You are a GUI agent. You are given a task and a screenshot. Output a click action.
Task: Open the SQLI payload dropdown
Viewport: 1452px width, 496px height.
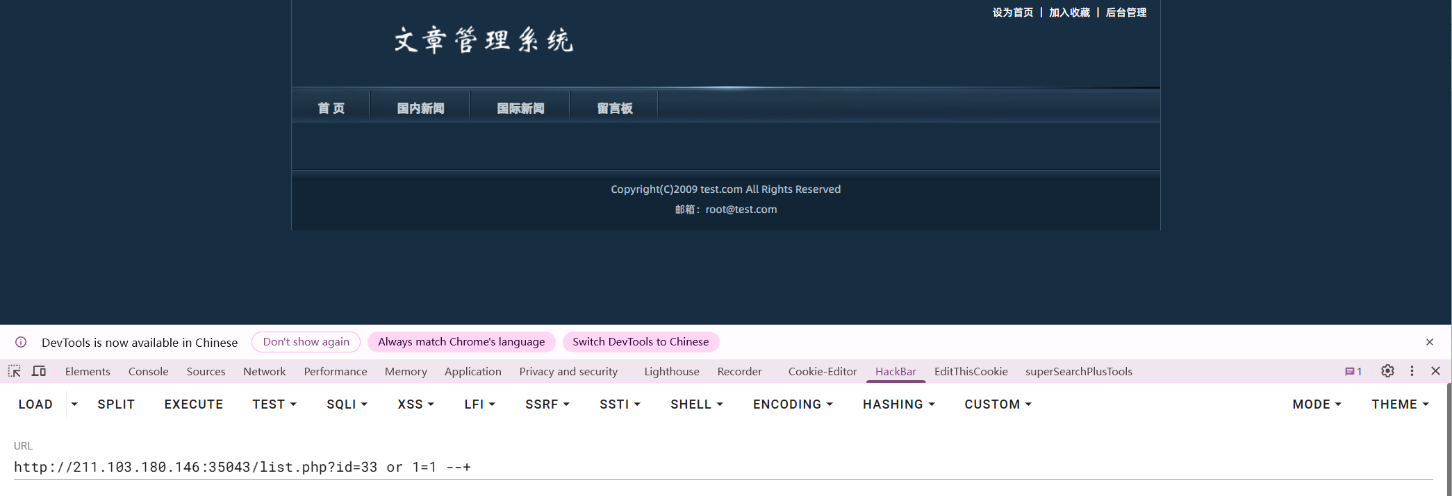click(347, 404)
